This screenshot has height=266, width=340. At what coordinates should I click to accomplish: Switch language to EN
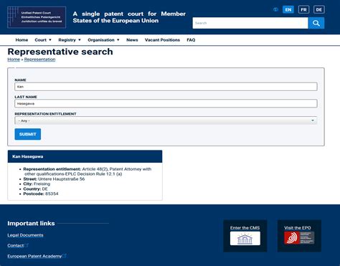click(x=288, y=10)
